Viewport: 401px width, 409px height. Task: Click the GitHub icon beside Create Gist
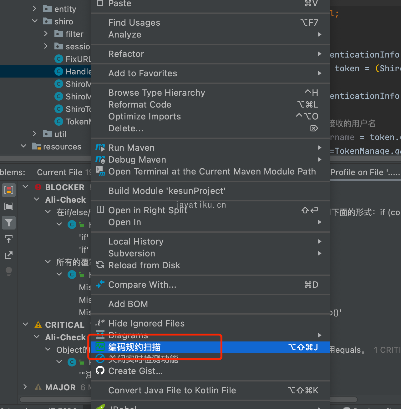pos(100,371)
